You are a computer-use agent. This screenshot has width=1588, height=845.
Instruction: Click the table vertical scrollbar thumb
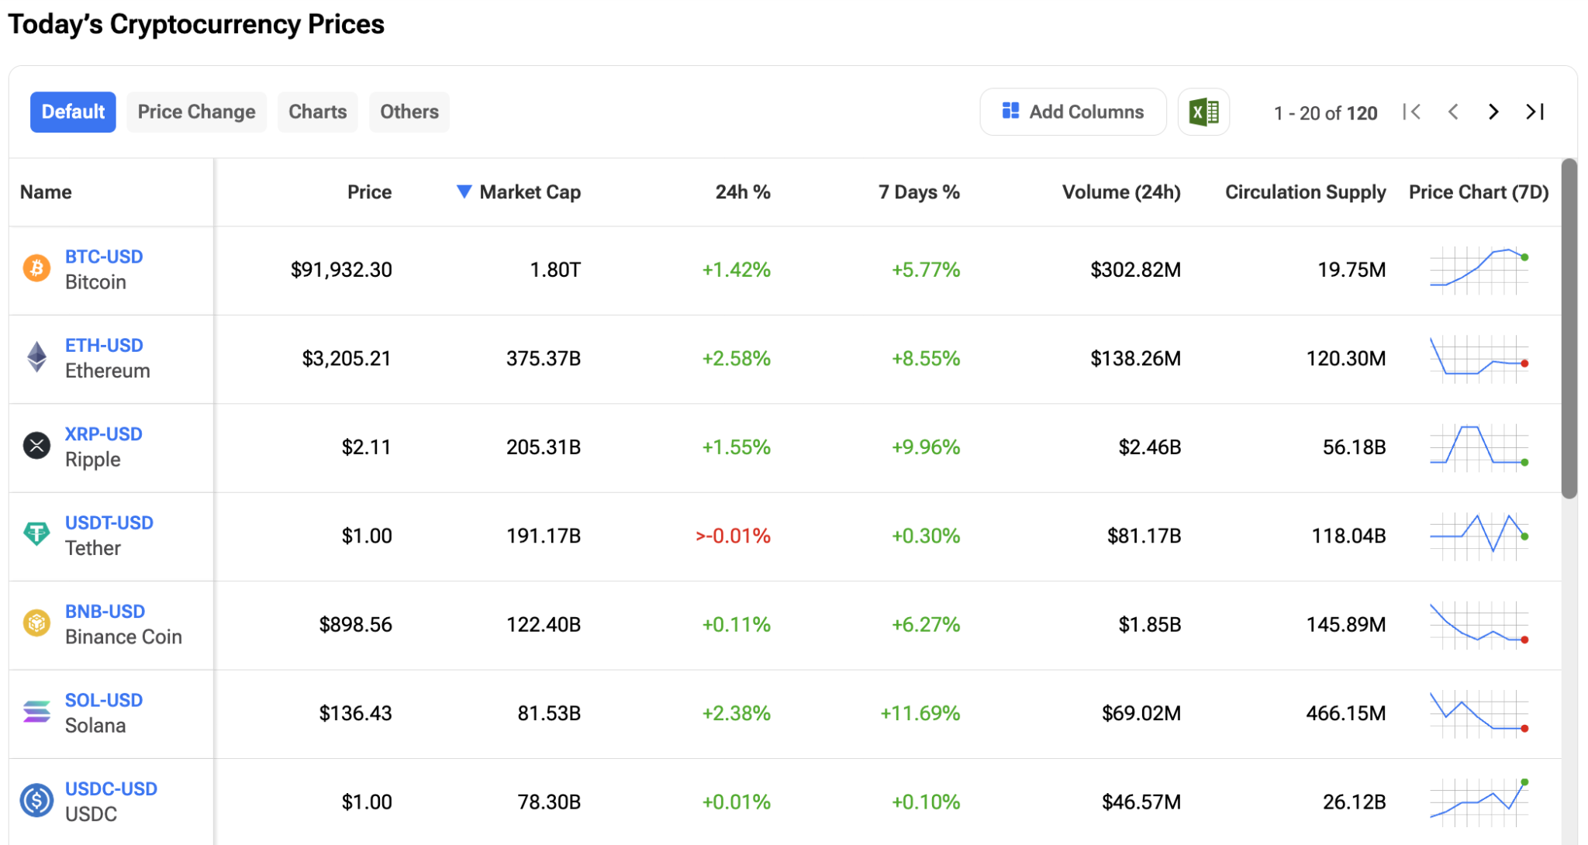[1569, 329]
